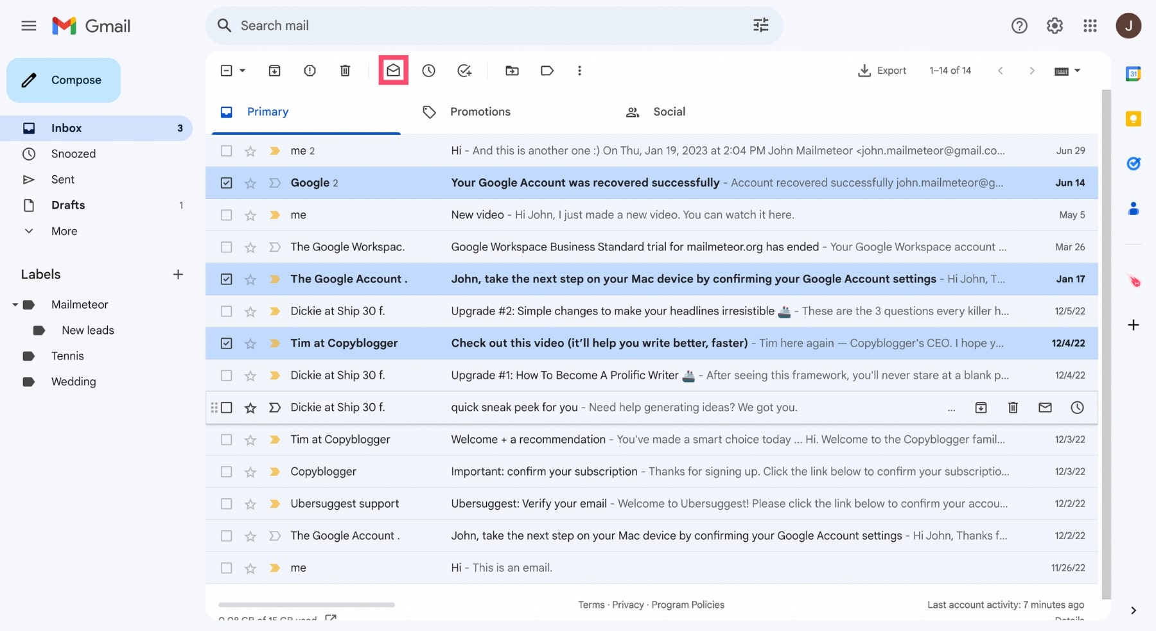Open the Privacy link at the bottom
This screenshot has height=631, width=1156.
(x=627, y=604)
